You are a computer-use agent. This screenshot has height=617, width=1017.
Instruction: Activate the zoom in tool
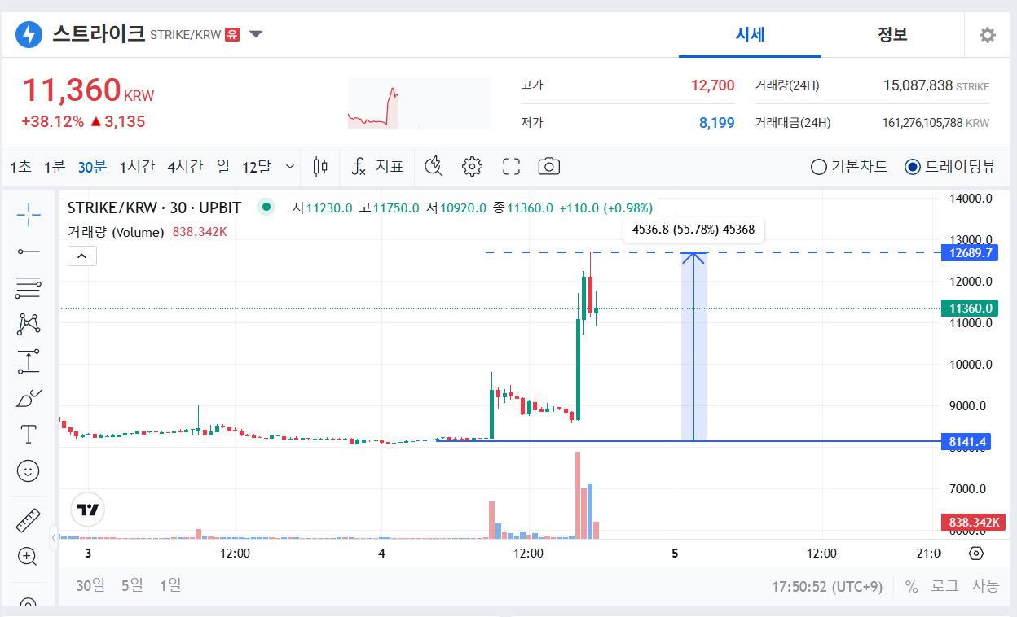[29, 557]
